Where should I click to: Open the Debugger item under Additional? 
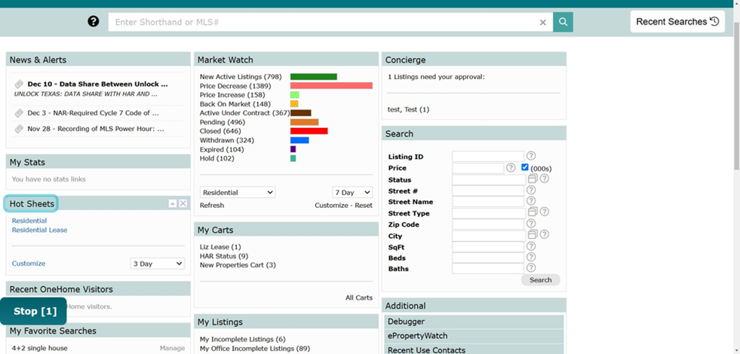click(474, 322)
